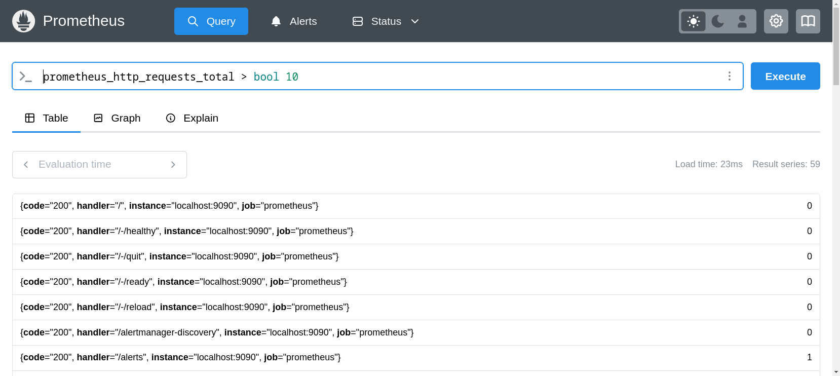Select the row with handler="/-/quit"

click(x=416, y=257)
